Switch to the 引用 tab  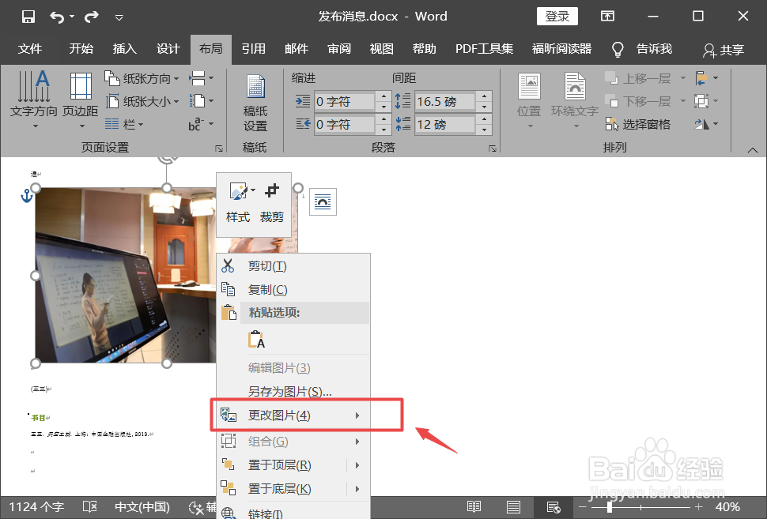(x=253, y=49)
